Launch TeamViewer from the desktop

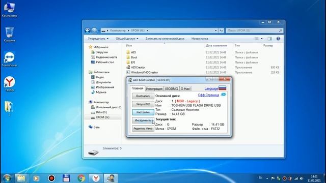9,59
